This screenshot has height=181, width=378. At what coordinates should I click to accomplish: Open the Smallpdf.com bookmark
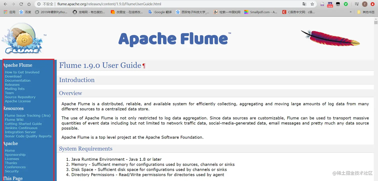coord(261,12)
